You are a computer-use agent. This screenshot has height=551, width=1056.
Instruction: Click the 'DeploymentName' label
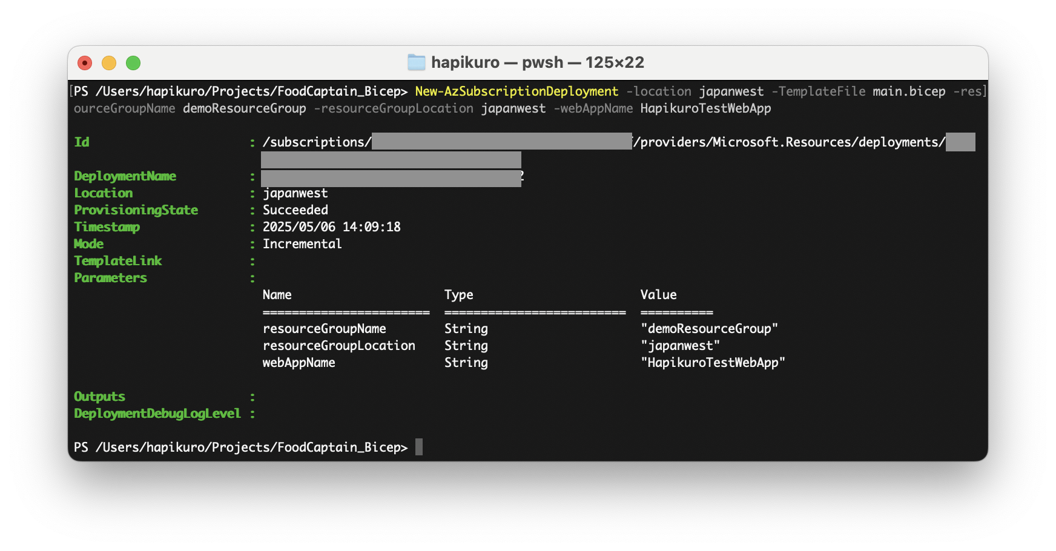(x=125, y=176)
